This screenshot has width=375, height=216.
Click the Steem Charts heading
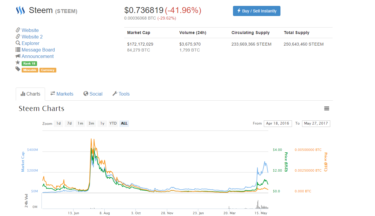tap(42, 109)
